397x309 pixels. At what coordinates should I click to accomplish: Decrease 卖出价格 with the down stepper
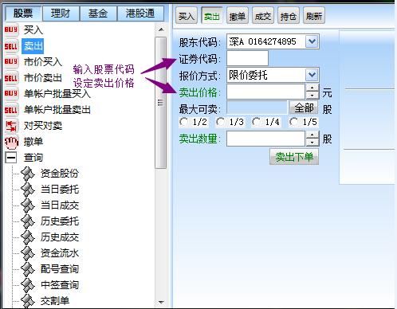pos(312,96)
